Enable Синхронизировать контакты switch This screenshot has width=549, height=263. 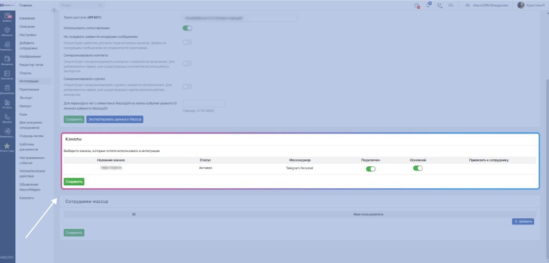pos(187,64)
